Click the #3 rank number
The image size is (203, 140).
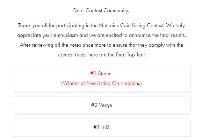[x=96, y=127]
